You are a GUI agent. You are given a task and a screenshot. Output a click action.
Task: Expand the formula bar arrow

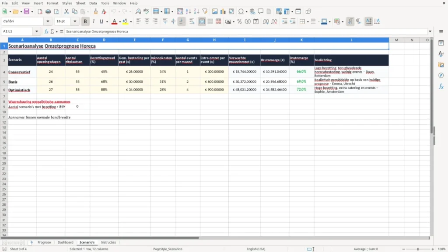(x=430, y=31)
